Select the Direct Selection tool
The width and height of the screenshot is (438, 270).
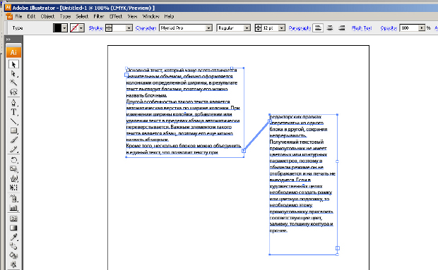coord(13,73)
